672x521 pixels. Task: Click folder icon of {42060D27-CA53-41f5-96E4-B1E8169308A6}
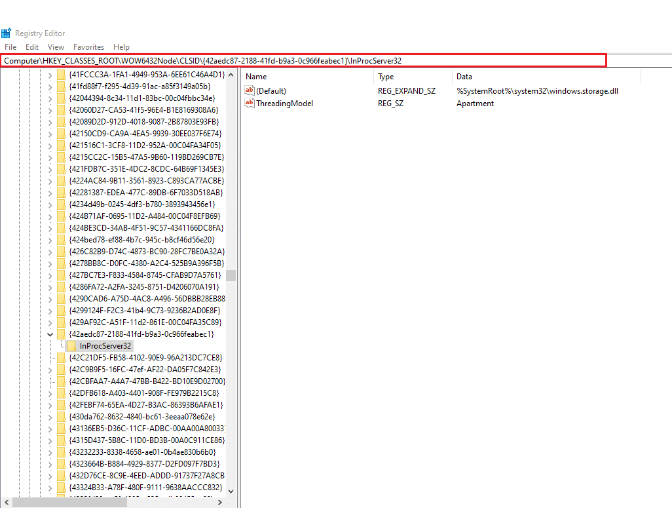point(61,110)
